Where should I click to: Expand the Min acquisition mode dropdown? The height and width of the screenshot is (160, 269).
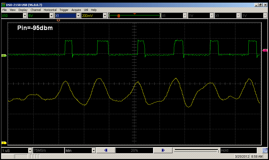point(94,151)
